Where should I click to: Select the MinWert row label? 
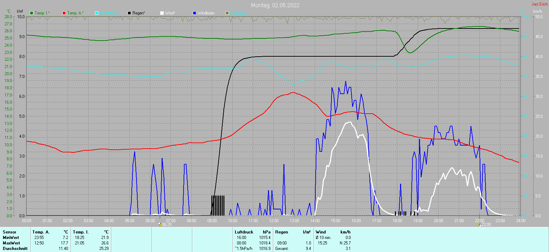point(11,238)
